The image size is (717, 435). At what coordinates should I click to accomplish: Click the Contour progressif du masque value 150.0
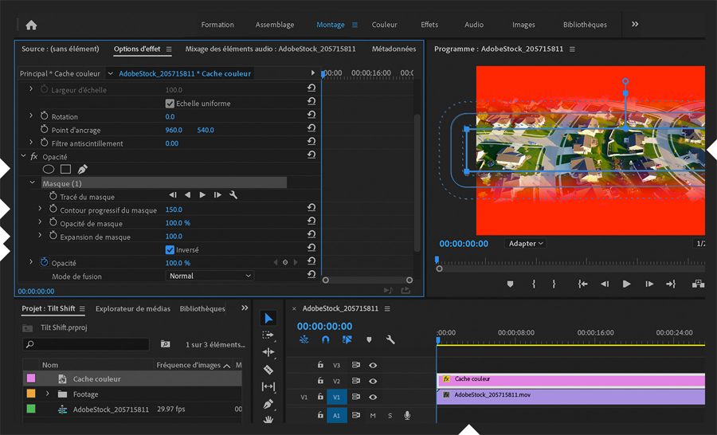pos(174,210)
